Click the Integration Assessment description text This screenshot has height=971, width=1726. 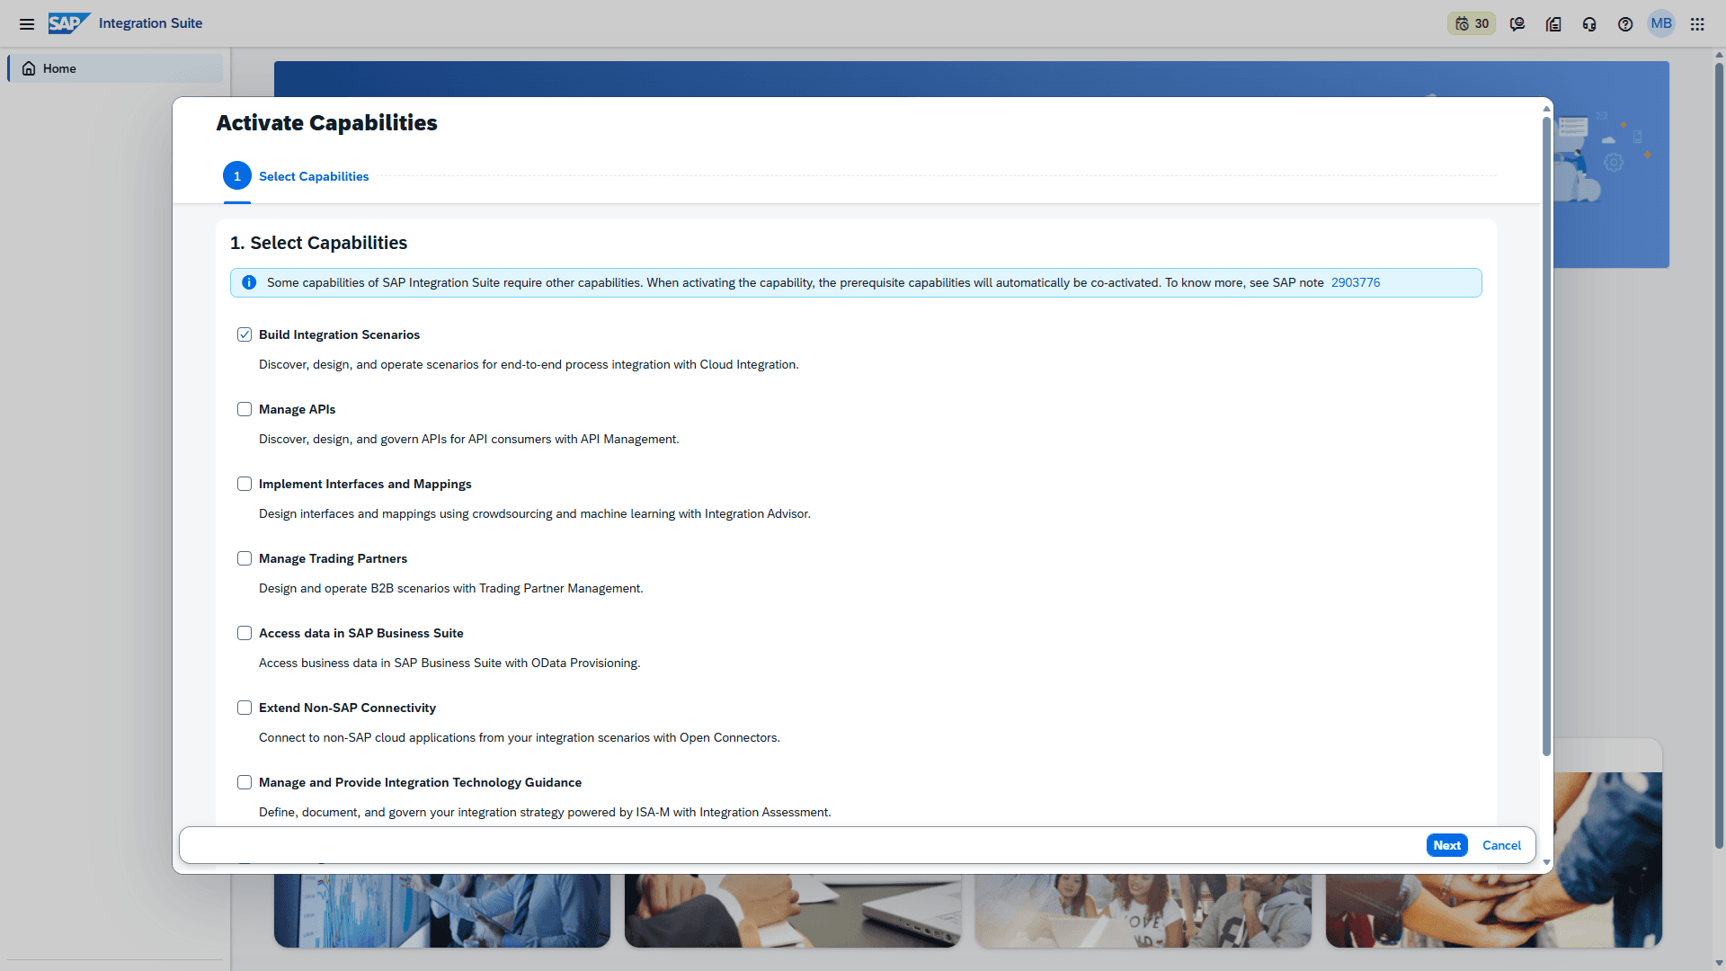tap(545, 812)
